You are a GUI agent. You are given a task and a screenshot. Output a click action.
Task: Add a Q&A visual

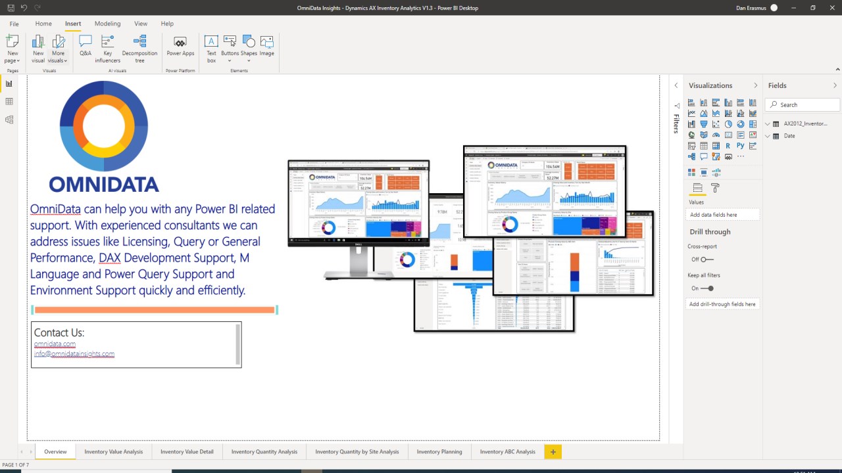point(86,46)
